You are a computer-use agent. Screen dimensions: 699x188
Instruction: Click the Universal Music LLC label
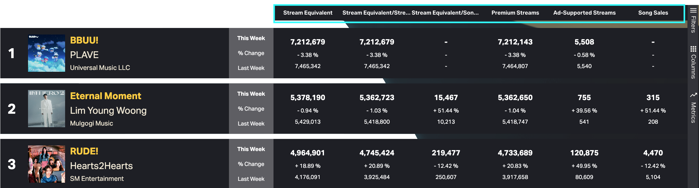[100, 68]
